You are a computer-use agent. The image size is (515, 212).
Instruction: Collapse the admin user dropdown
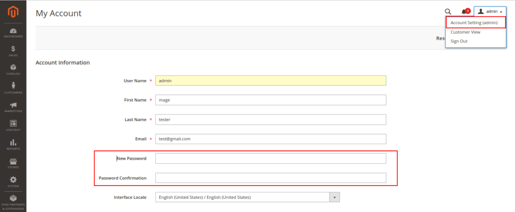(489, 12)
